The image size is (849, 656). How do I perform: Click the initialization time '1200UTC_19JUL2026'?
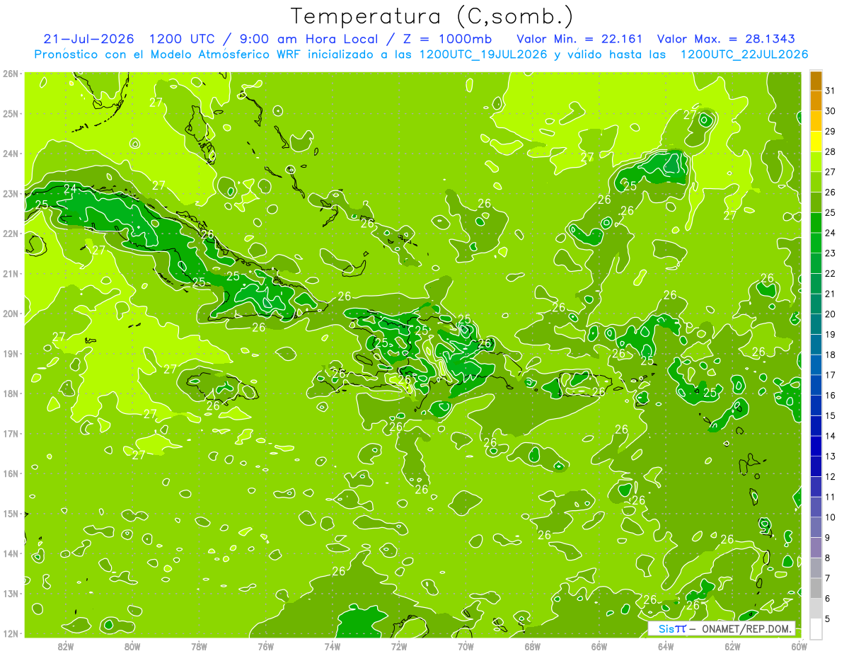483,54
